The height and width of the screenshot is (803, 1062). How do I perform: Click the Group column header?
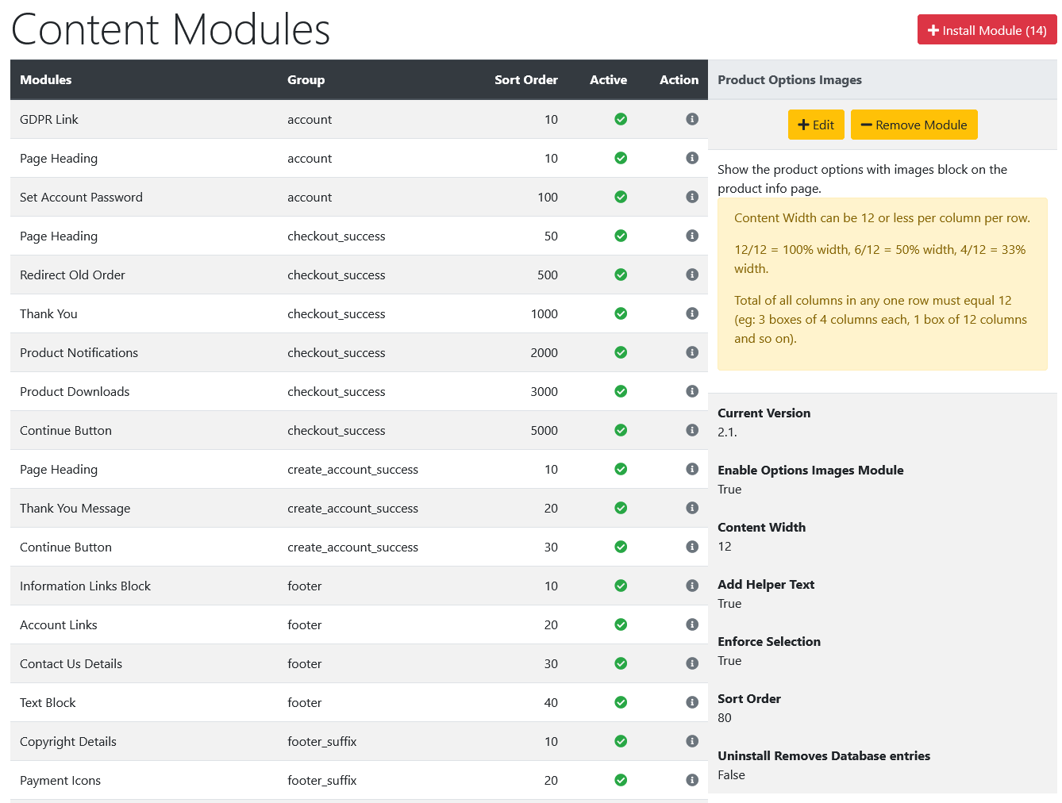(306, 79)
